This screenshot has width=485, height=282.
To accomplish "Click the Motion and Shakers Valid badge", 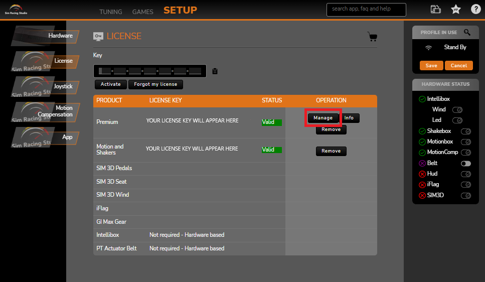I will point(271,150).
